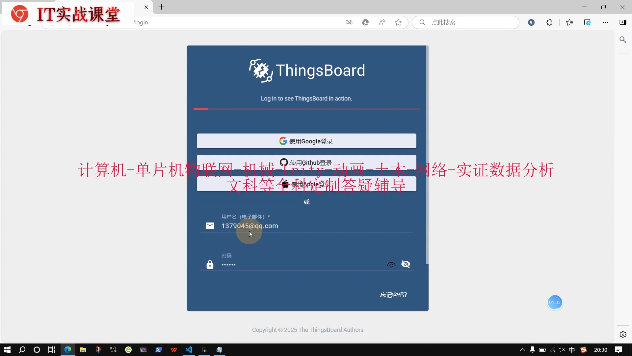Click the read aloud icon
Image resolution: width=632 pixels, height=356 pixels.
382,22
